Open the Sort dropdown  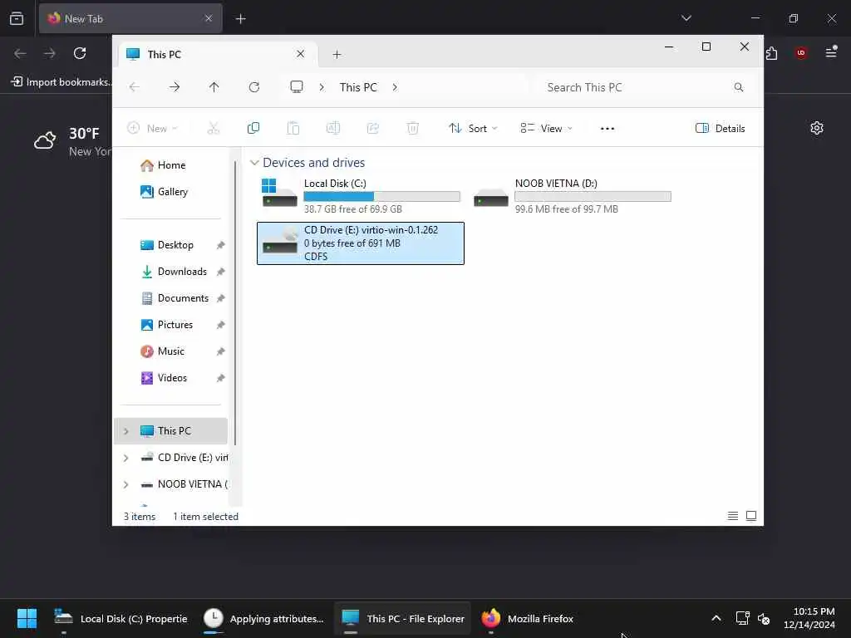(473, 129)
